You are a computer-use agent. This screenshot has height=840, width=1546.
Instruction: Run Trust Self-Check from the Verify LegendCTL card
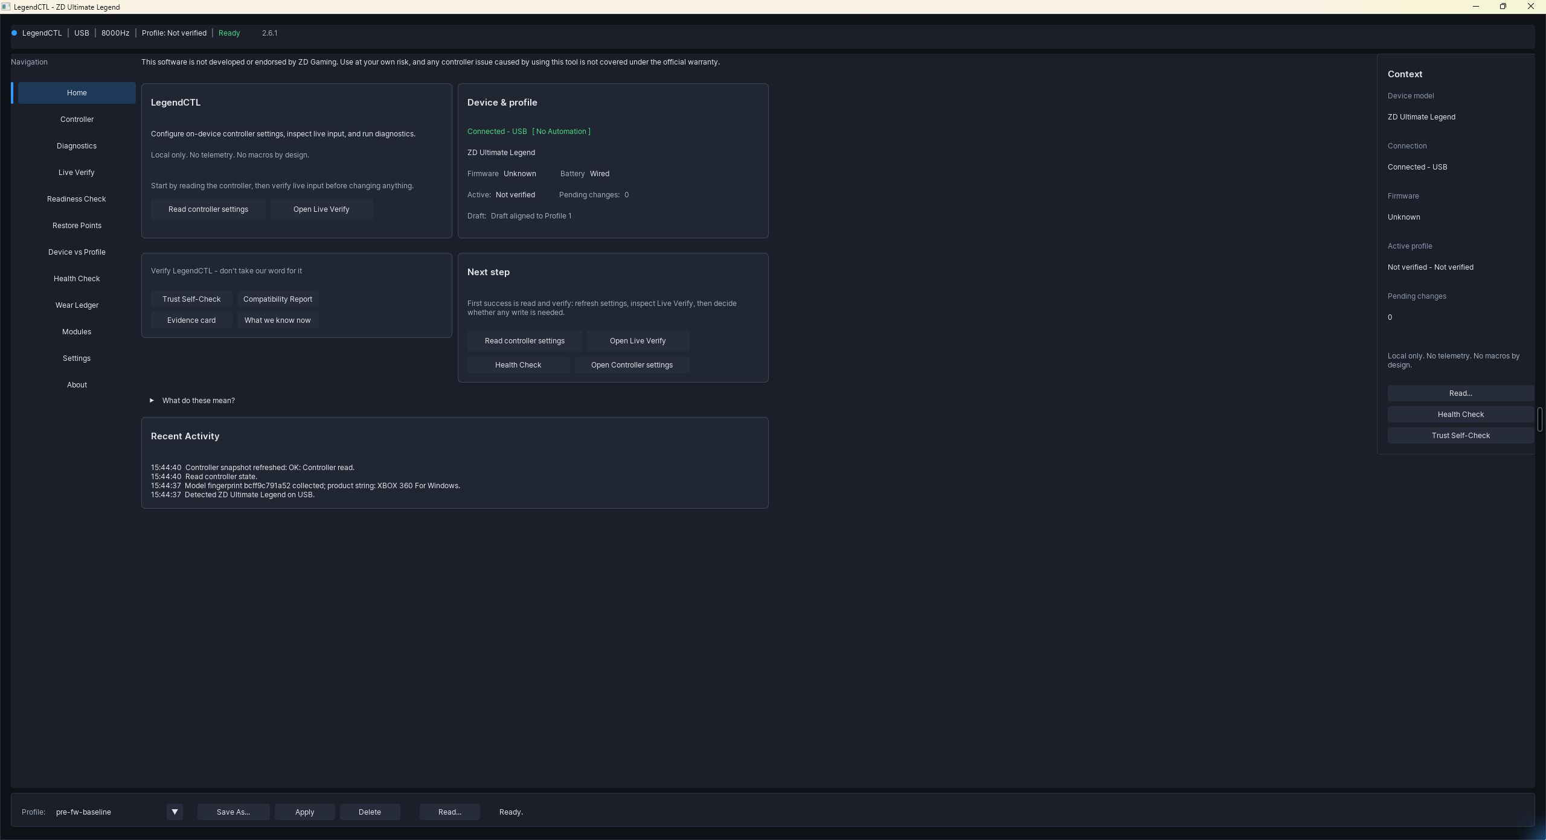click(191, 299)
